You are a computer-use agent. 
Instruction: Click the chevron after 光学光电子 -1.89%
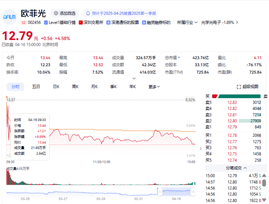[237, 23]
